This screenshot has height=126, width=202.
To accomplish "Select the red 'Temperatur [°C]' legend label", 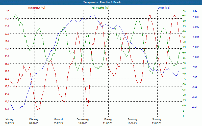I will 36,8.
